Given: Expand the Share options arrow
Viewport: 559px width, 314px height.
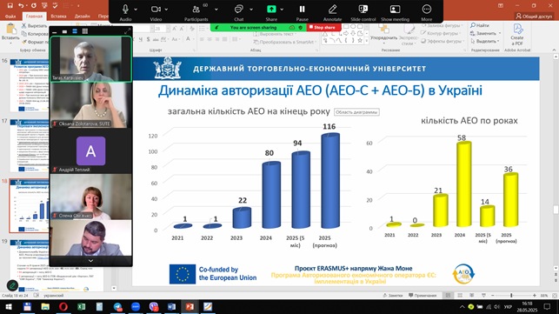Looking at the screenshot, I should (282, 10).
